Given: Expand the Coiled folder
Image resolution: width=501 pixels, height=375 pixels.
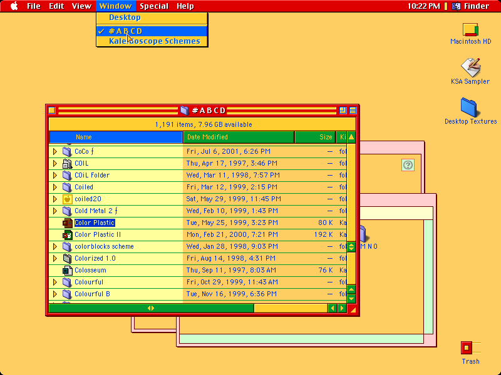Looking at the screenshot, I should tap(55, 187).
